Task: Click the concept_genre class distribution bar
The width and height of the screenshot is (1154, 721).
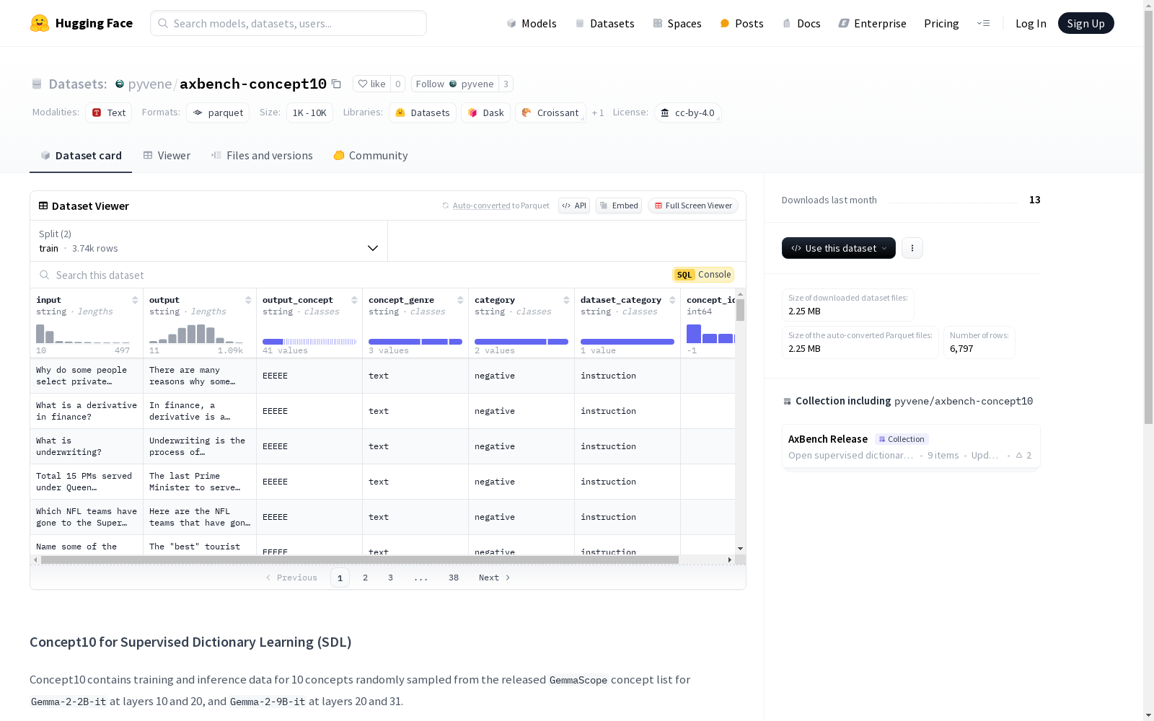Action: click(x=415, y=342)
